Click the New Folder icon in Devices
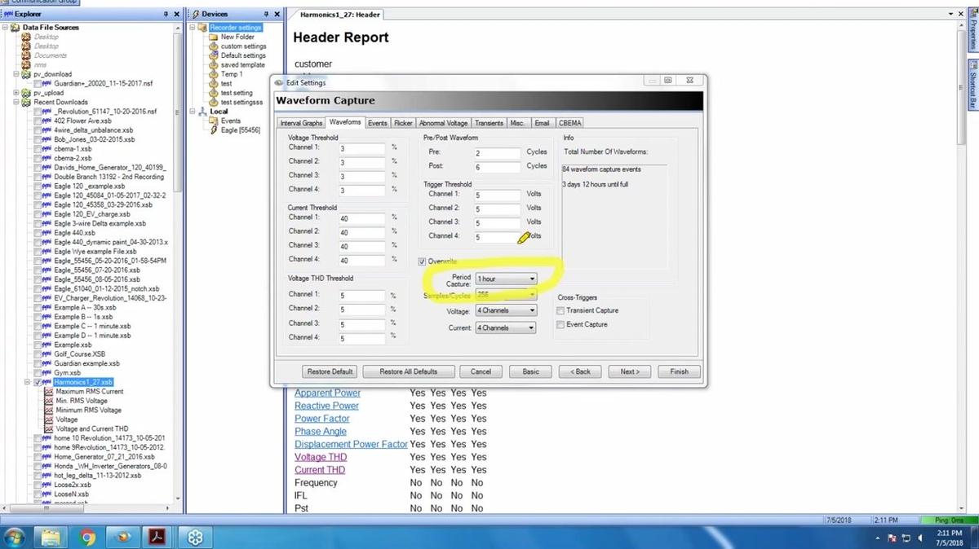 214,37
